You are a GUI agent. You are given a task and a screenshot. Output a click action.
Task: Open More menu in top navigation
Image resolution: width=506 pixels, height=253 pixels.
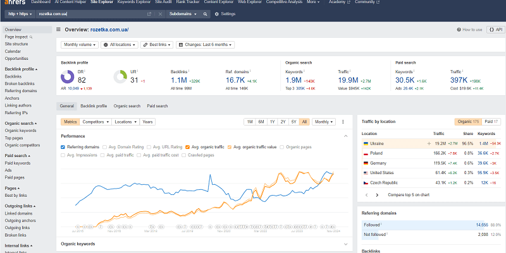click(313, 2)
